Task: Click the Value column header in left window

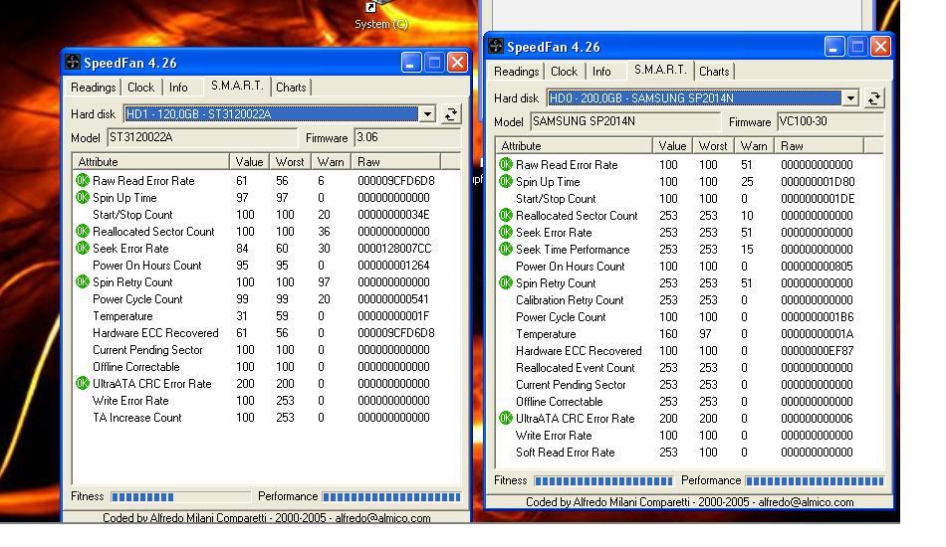Action: coord(249,161)
